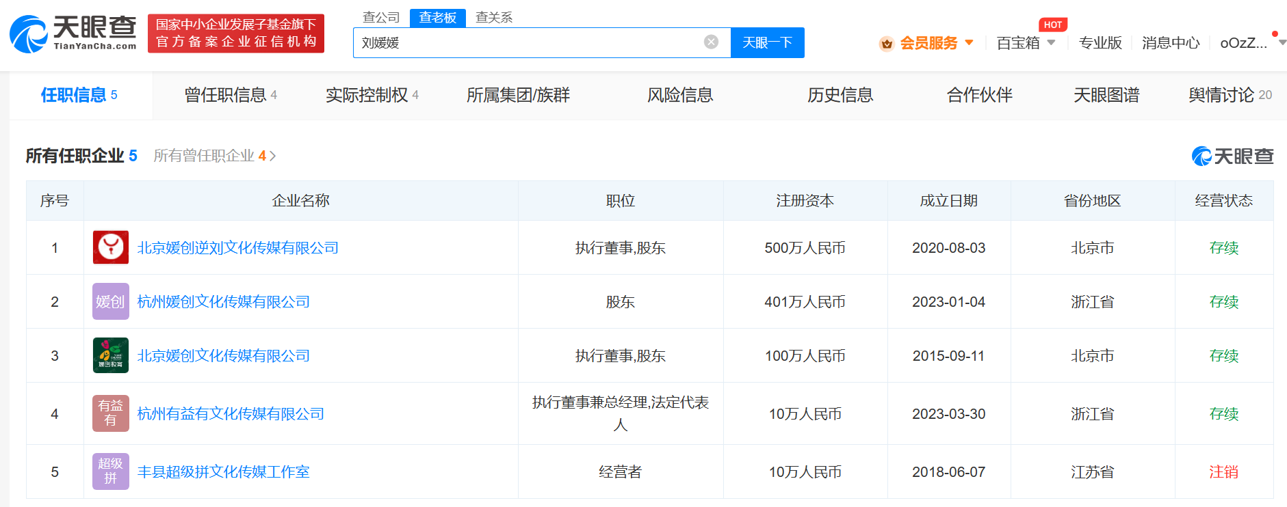This screenshot has height=507, width=1287.
Task: Expand the 会员服务 dropdown menu
Action: pos(969,43)
